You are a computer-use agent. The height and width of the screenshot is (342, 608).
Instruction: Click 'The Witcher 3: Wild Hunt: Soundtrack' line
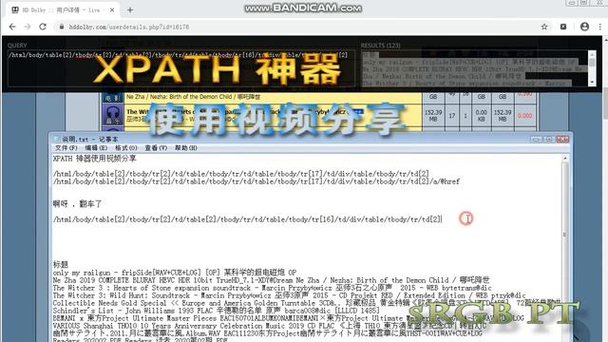pos(289,295)
